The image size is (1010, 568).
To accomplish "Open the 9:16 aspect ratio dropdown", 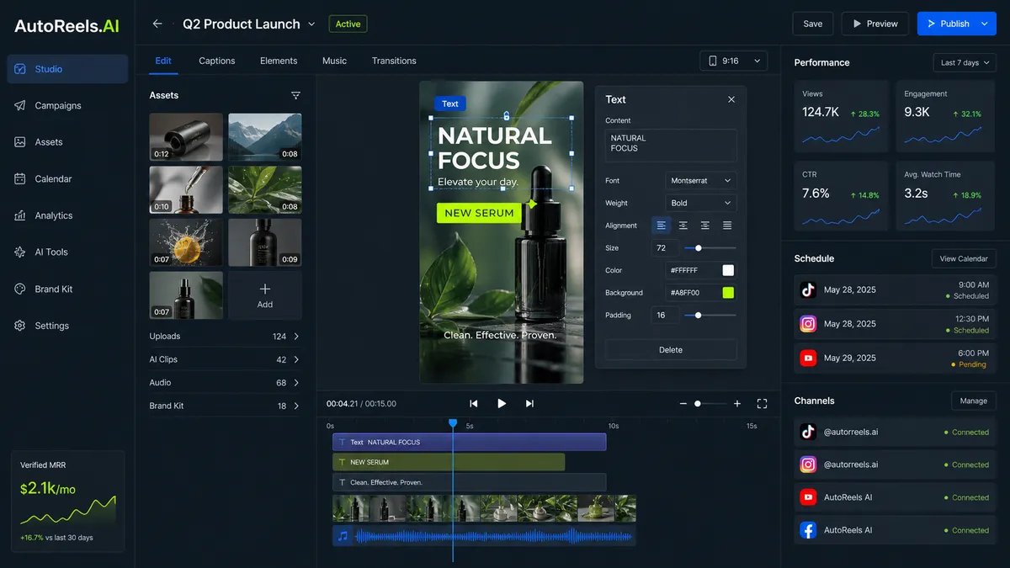I will click(x=734, y=61).
